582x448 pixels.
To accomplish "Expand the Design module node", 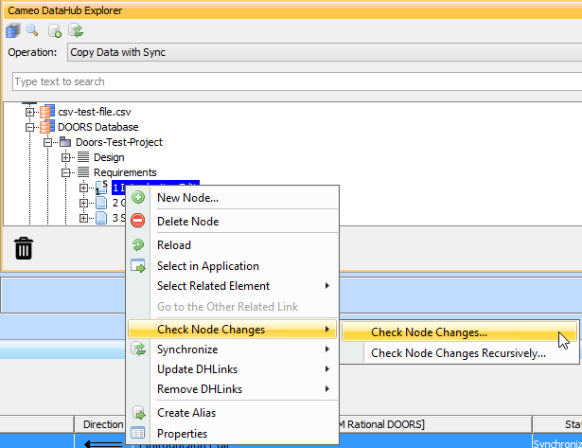I will [x=66, y=157].
